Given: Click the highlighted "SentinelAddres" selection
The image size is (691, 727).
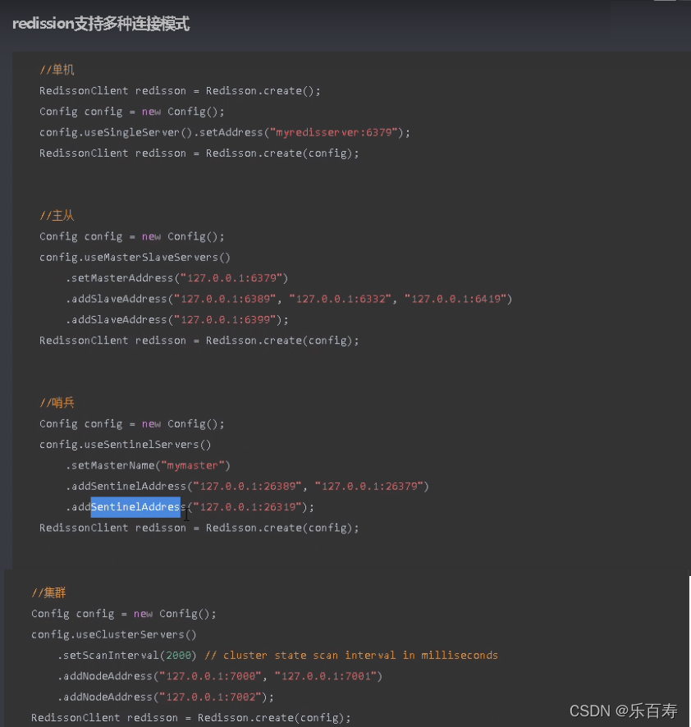Looking at the screenshot, I should (x=135, y=507).
